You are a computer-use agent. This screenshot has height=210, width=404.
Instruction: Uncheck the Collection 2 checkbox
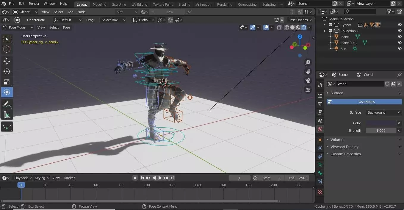[331, 31]
